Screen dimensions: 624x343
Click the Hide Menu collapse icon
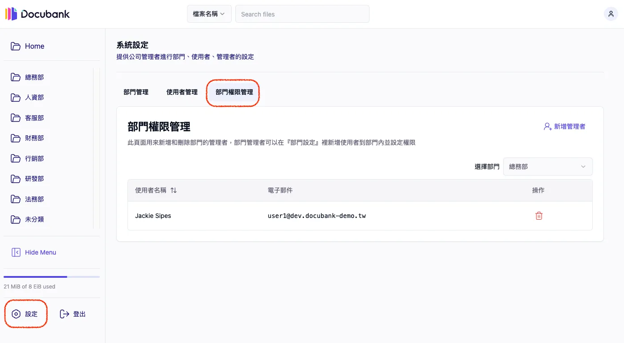(x=16, y=252)
